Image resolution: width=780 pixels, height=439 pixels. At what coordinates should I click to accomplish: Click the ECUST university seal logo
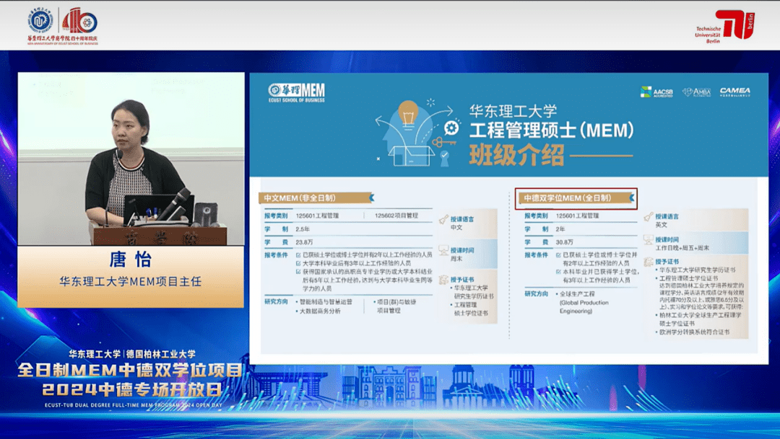coord(41,20)
